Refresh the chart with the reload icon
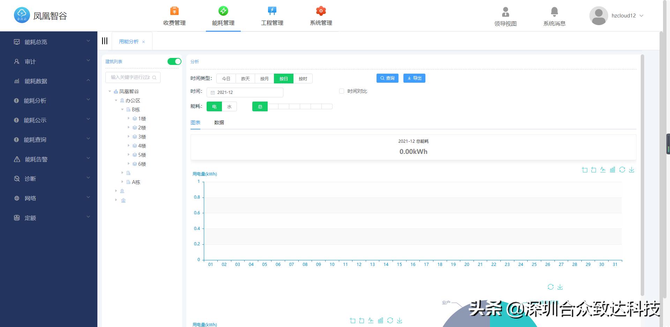This screenshot has width=670, height=327. (x=622, y=170)
